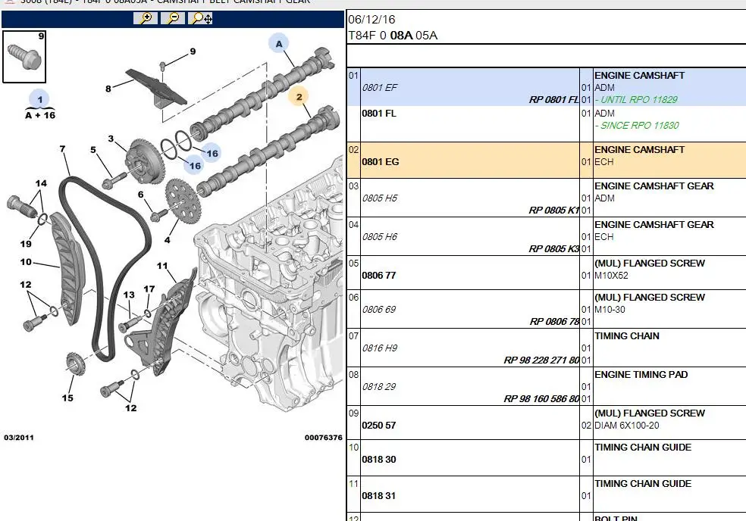Click the upper blue 16 callout
746x521 pixels.
(x=212, y=153)
